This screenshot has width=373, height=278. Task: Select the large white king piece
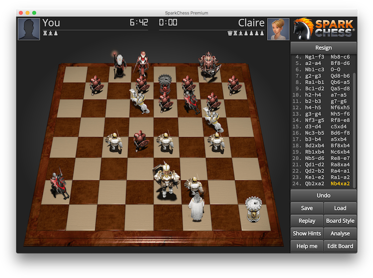point(166,181)
